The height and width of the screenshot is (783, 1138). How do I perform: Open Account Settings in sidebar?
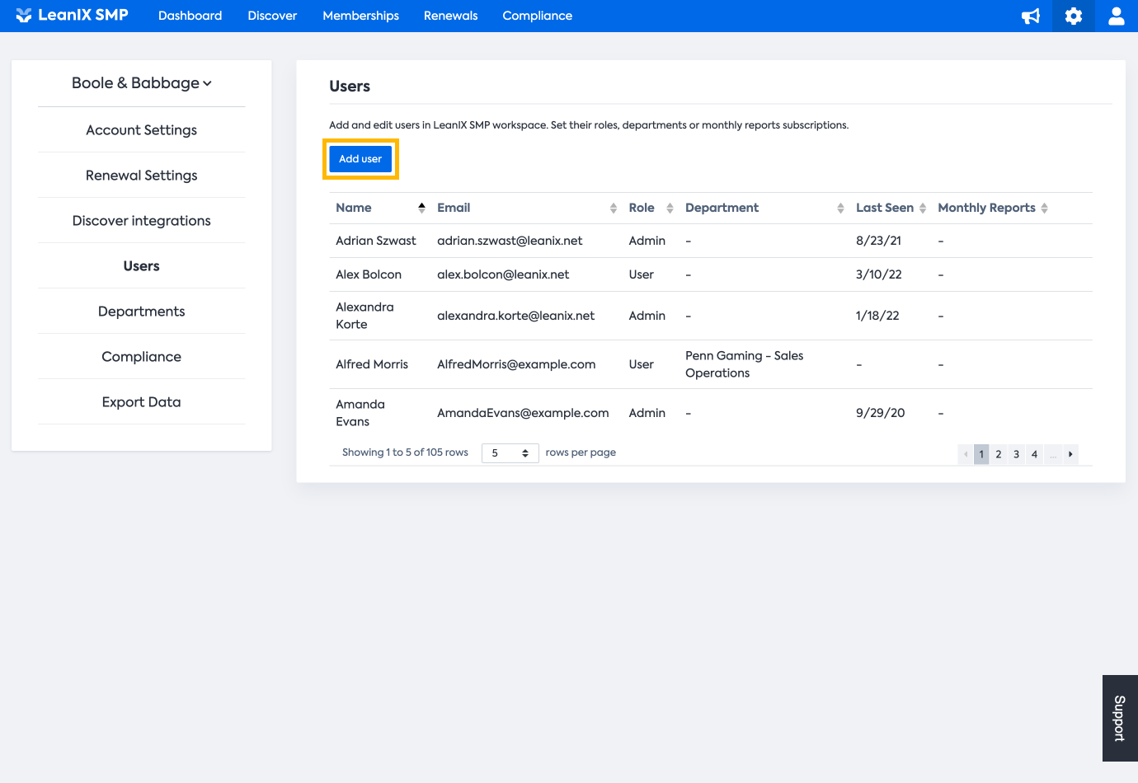tap(142, 130)
